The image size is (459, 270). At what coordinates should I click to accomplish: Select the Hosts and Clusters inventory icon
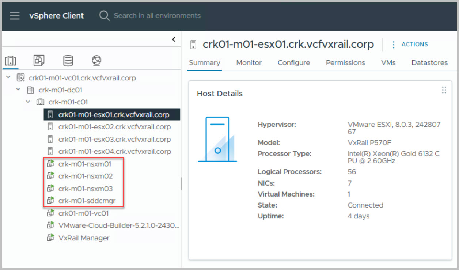(10, 61)
